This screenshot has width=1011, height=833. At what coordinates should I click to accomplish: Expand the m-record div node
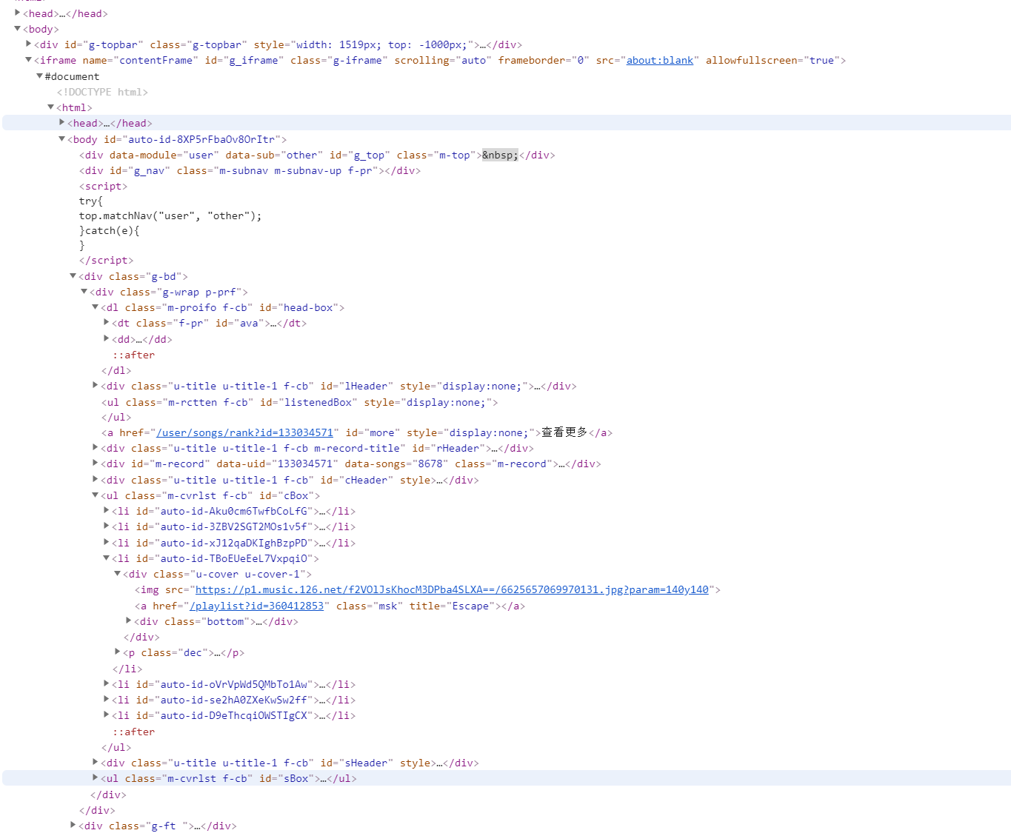[x=96, y=463]
